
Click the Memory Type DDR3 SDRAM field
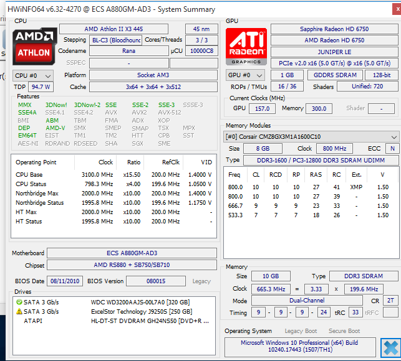coord(364,276)
